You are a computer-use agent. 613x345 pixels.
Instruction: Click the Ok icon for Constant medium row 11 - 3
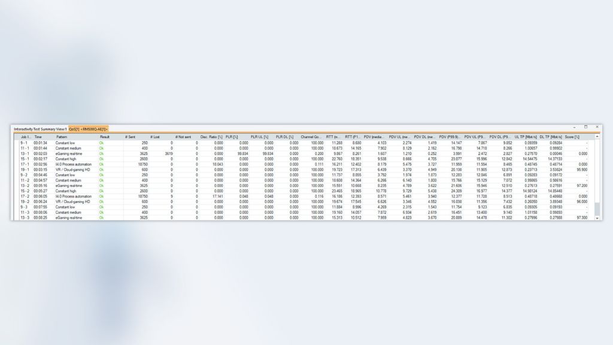(x=101, y=212)
